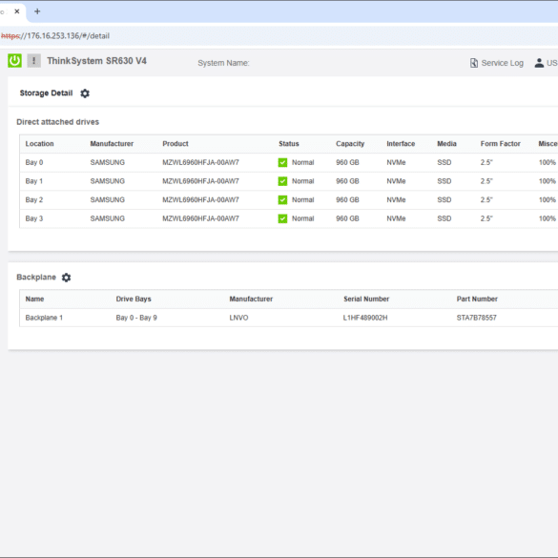The height and width of the screenshot is (558, 558).
Task: Open a new browser tab
Action: point(37,11)
